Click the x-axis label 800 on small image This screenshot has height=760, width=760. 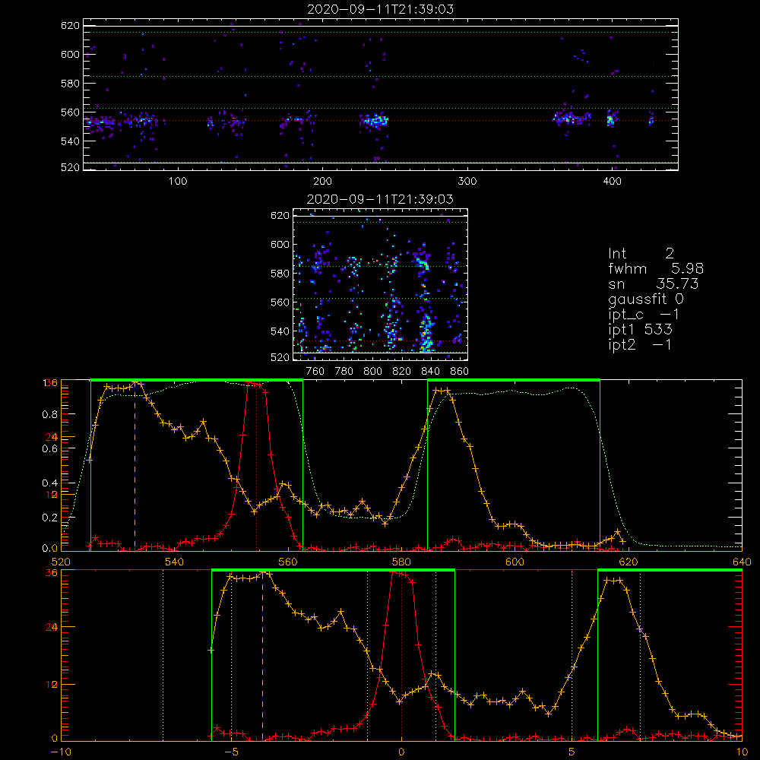point(372,372)
